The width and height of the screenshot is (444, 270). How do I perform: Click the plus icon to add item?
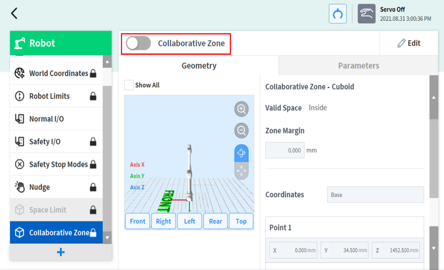(61, 252)
